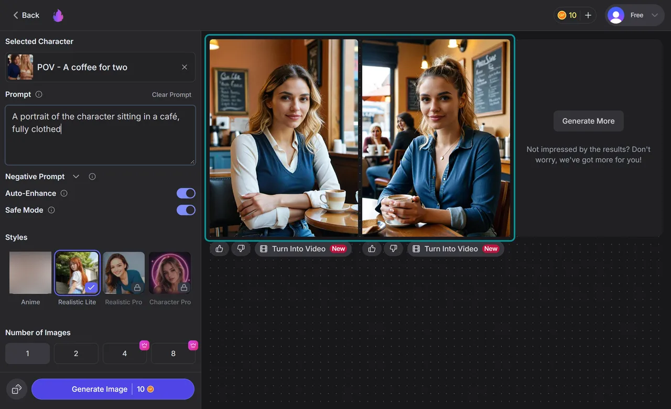The image size is (671, 409).
Task: Go back using the Back button
Action: [x=26, y=15]
